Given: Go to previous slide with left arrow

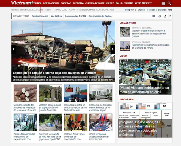Looking at the screenshot, I should (13, 49).
